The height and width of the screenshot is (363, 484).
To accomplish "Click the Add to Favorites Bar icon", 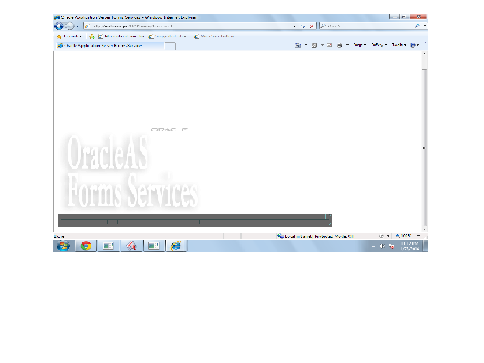I will (91, 36).
